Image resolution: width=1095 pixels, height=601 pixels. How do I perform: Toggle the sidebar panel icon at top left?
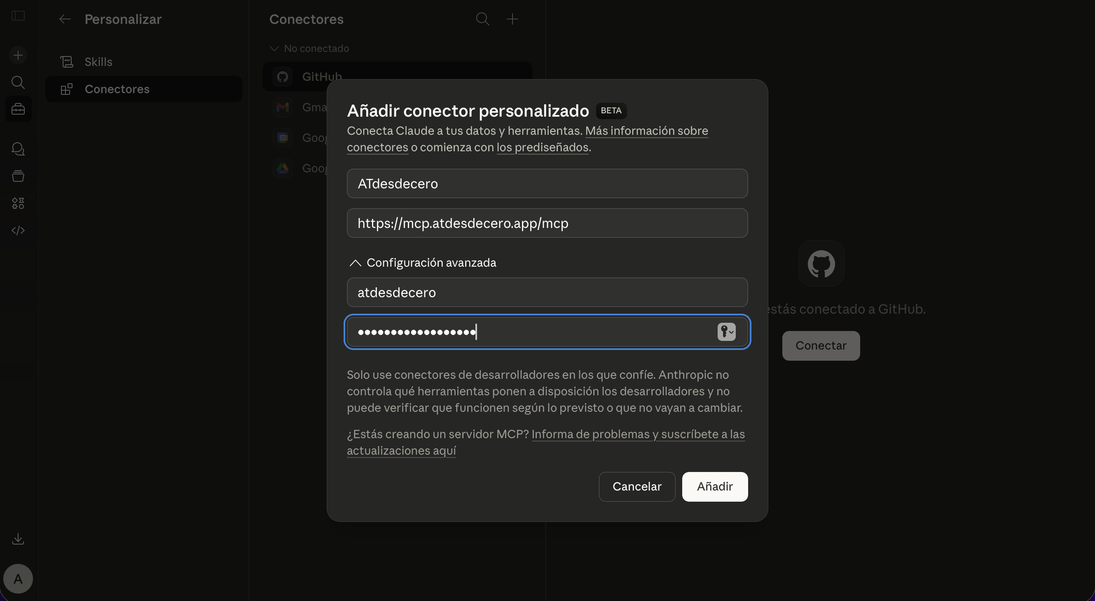tap(17, 16)
